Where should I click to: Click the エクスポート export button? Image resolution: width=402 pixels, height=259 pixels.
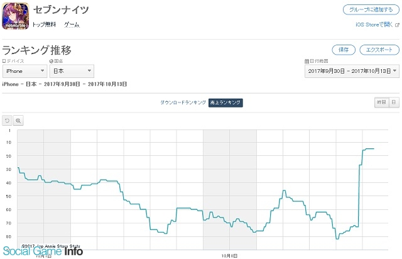379,50
